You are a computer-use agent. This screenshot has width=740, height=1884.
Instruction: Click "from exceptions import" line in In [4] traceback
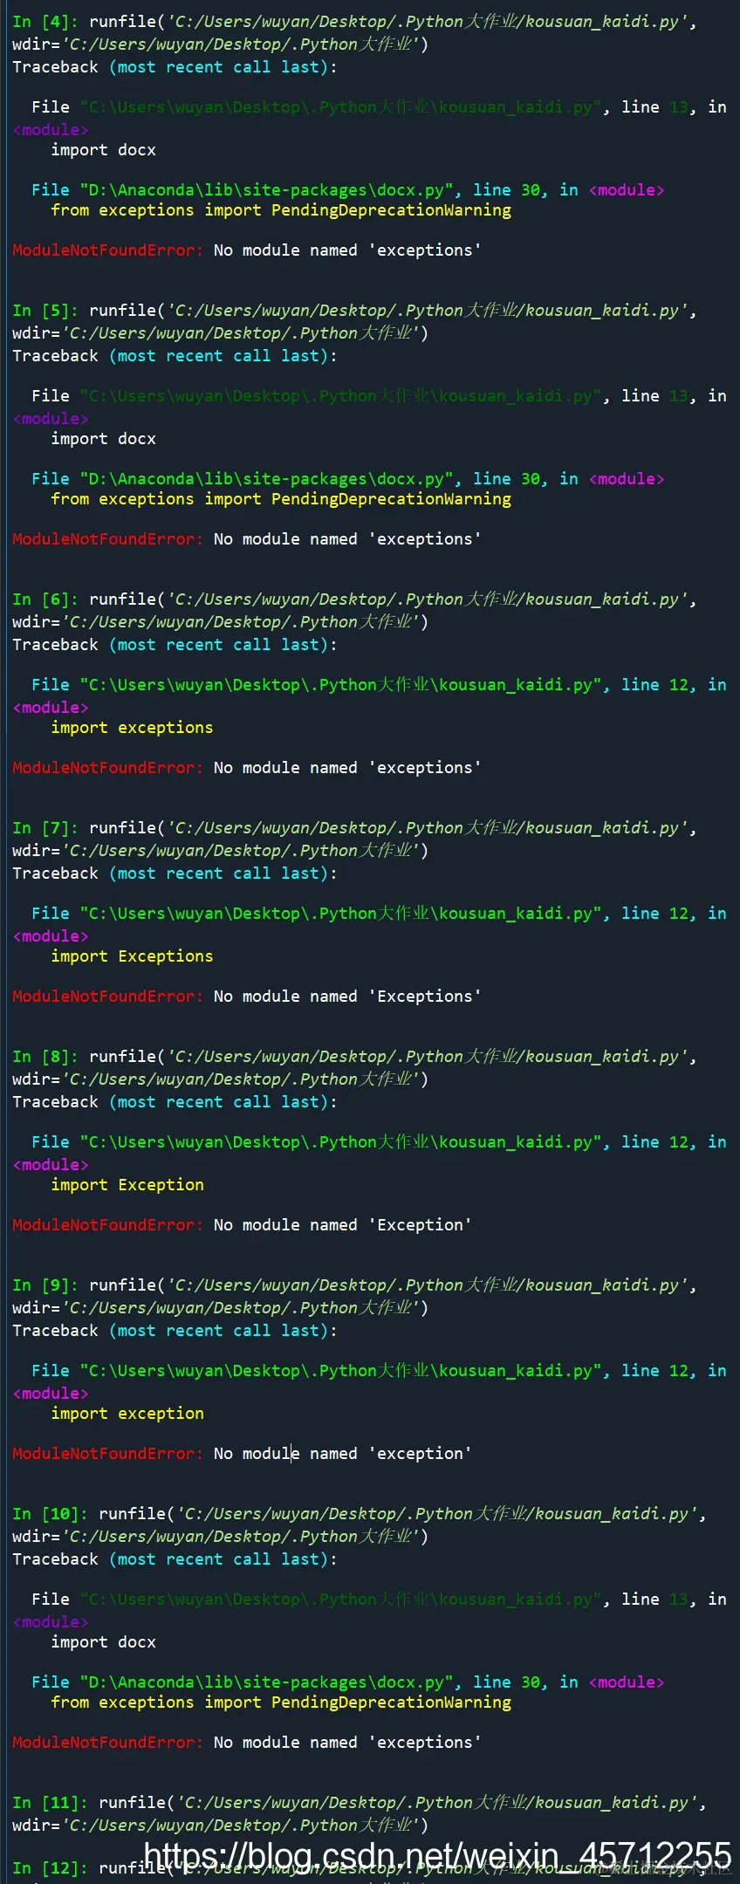(281, 210)
